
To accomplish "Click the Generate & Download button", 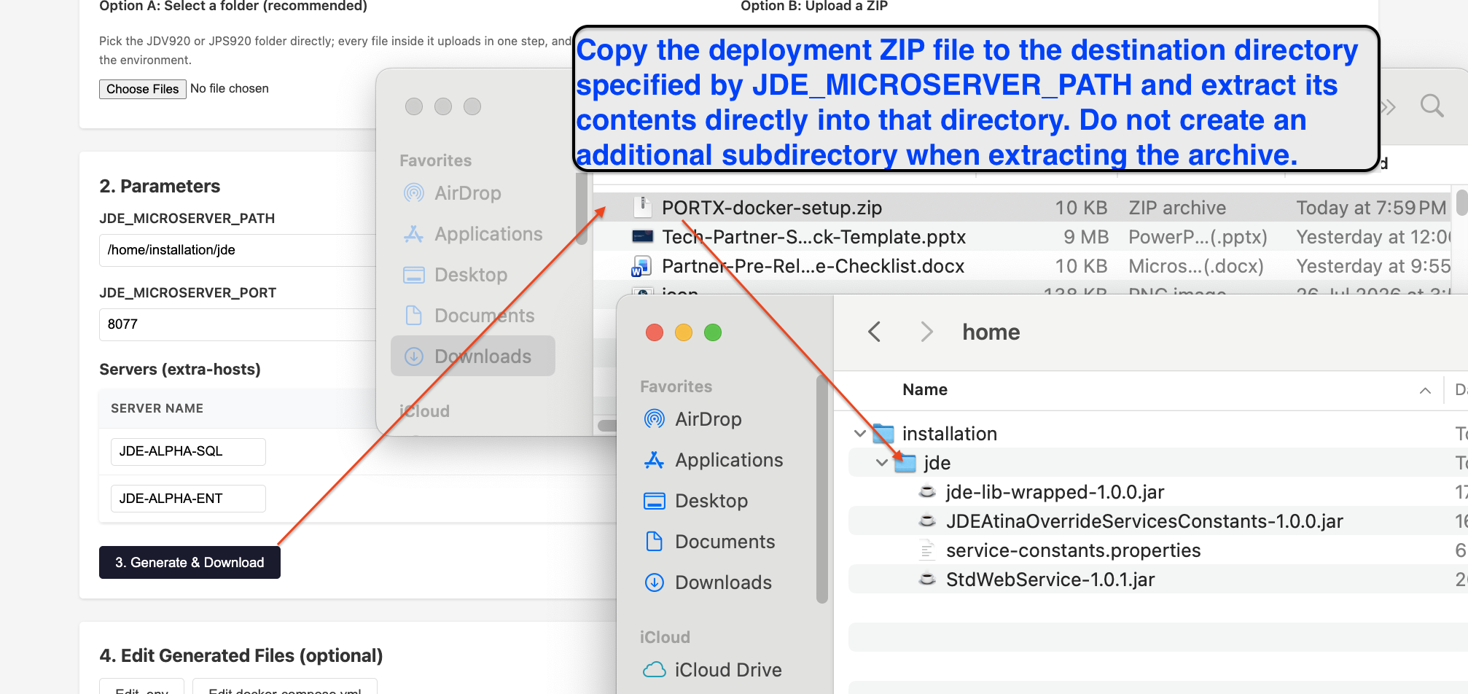I will 190,562.
